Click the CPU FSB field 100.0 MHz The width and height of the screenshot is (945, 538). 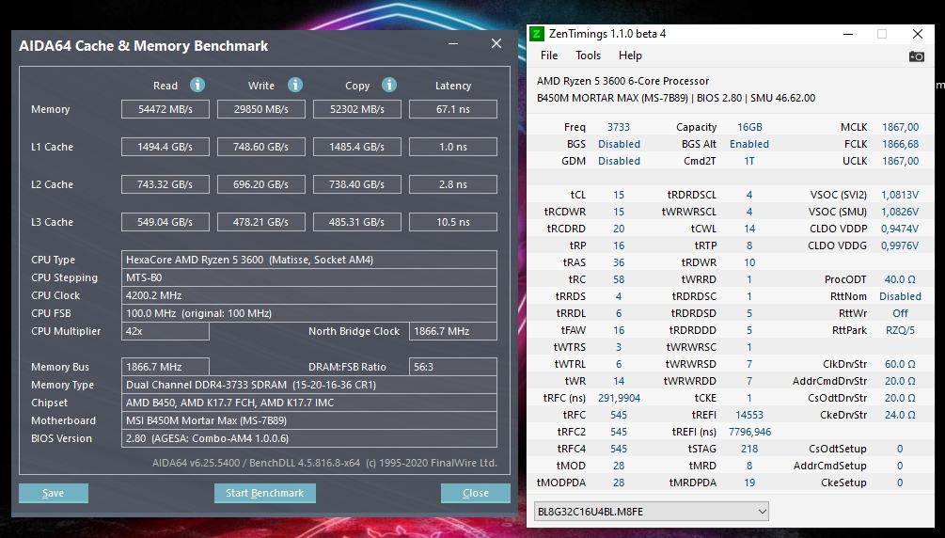(309, 313)
